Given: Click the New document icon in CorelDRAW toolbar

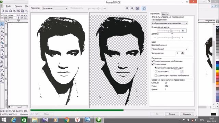Looking at the screenshot, I should (3, 11).
